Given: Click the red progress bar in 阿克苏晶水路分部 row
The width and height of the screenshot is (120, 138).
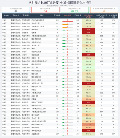Looking at the screenshot, I should tap(68, 21).
